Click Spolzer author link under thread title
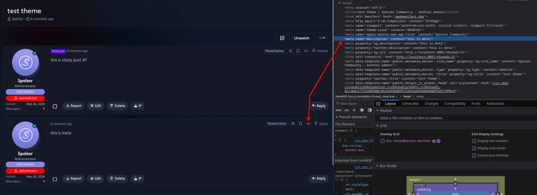Screen dimensions: 537x195 [x=18, y=19]
